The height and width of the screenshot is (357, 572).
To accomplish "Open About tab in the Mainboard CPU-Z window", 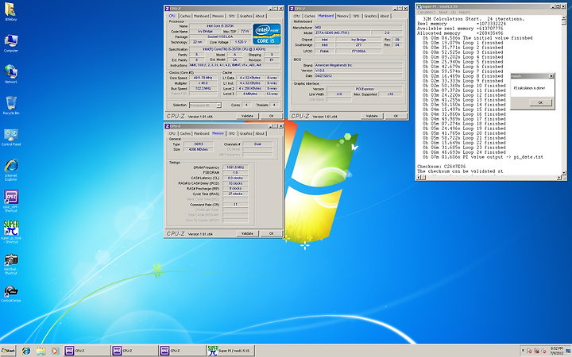I will tap(385, 16).
